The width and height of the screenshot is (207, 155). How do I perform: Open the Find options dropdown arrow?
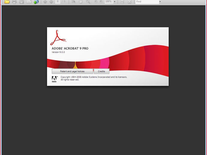click(x=160, y=2)
